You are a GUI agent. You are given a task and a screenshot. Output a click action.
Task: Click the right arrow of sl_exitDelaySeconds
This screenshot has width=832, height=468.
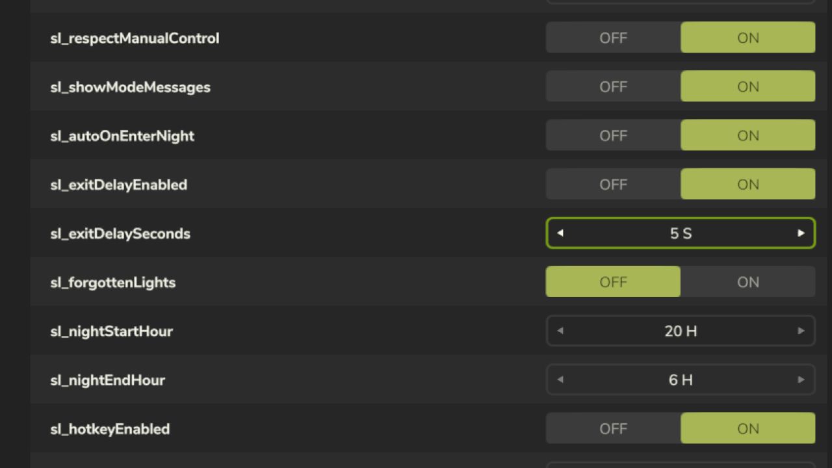coord(801,233)
